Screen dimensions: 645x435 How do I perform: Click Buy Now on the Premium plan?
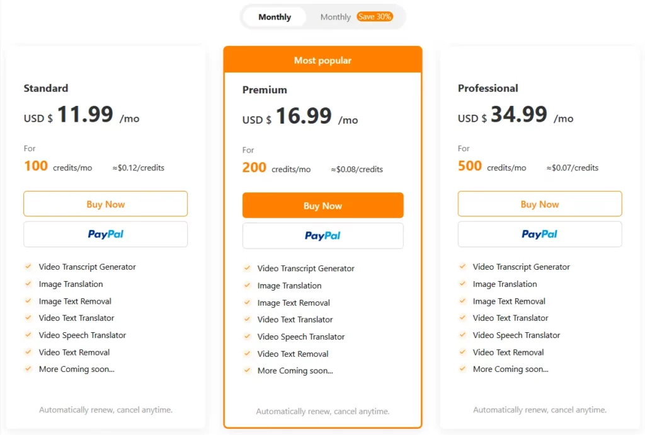[322, 205]
